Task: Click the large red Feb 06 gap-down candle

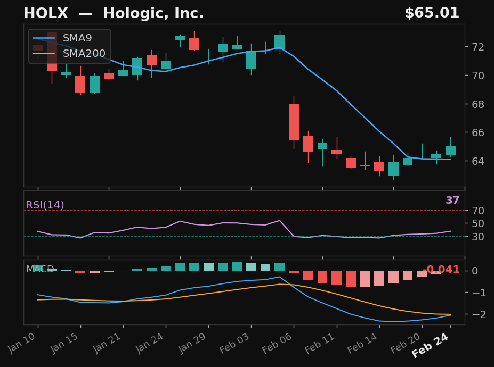Action: [x=294, y=122]
